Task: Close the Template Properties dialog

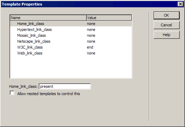Action: [x=180, y=4]
